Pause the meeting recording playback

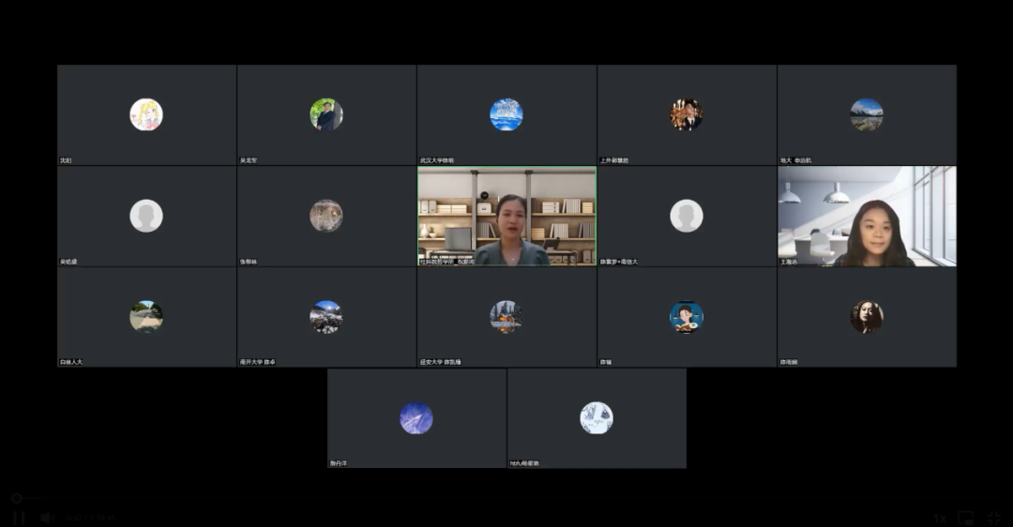(x=18, y=517)
